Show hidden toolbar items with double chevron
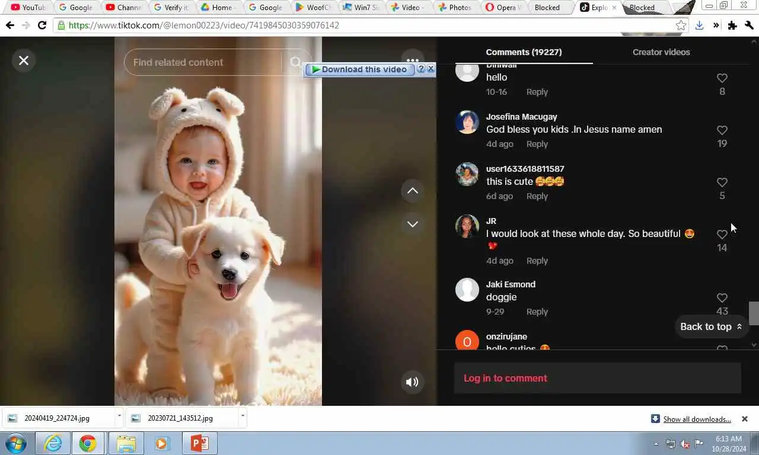Image resolution: width=759 pixels, height=455 pixels. (716, 25)
